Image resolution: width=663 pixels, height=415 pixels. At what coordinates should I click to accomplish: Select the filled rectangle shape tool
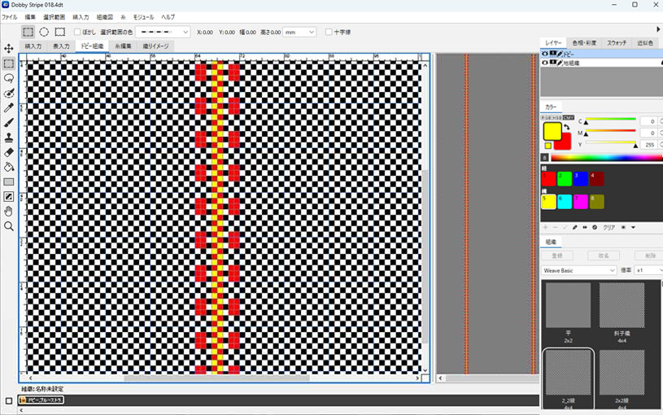coord(8,182)
